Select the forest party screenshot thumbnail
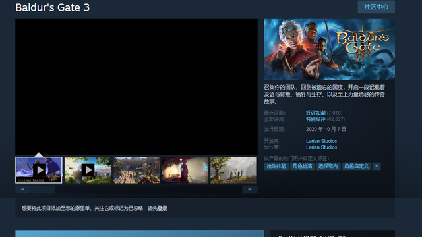This screenshot has height=237, width=422. pyautogui.click(x=233, y=170)
